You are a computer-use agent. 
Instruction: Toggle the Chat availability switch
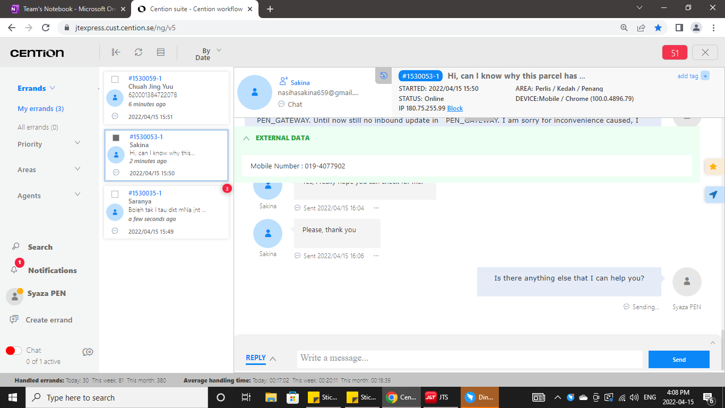click(x=14, y=351)
